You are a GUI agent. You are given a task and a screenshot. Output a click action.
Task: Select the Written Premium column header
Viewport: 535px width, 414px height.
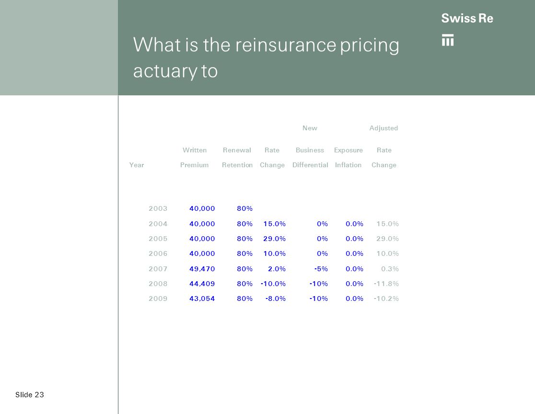(195, 158)
